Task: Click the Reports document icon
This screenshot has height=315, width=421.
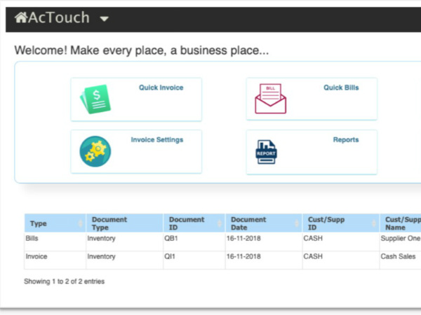Action: [x=267, y=151]
